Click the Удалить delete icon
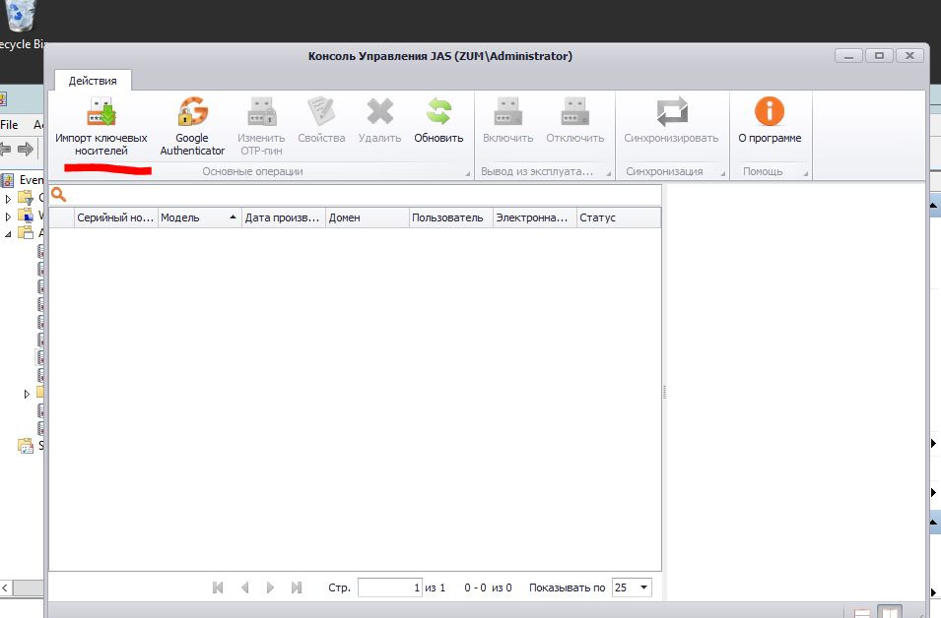The image size is (941, 618). pos(380,122)
